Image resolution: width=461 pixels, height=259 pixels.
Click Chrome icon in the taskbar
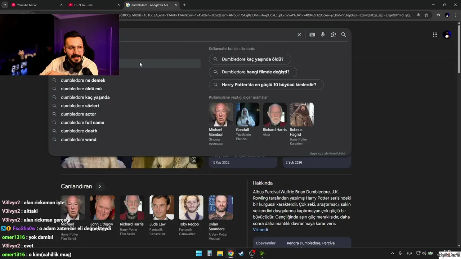point(230,253)
